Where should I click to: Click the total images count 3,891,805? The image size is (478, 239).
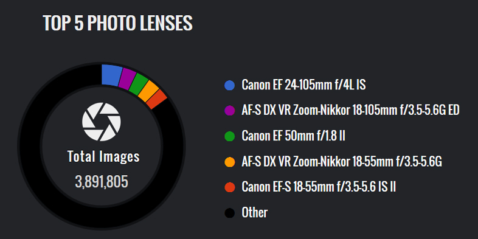[102, 182]
